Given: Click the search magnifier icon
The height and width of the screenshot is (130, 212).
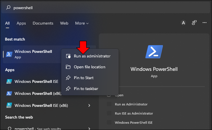Looking at the screenshot, I should point(8,7).
